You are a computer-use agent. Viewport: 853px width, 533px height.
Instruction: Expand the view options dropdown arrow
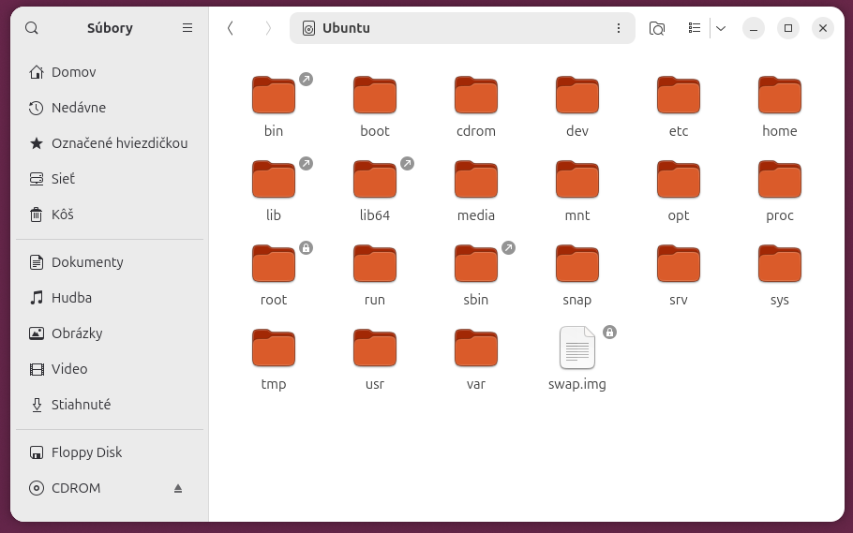point(721,28)
